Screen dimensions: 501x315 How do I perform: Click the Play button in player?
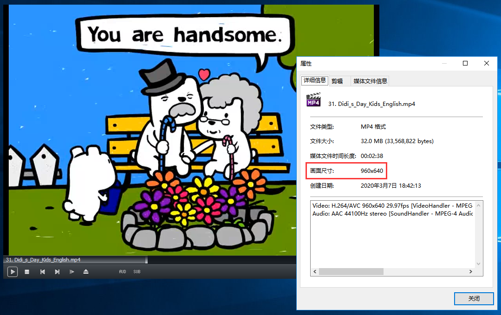click(x=13, y=272)
